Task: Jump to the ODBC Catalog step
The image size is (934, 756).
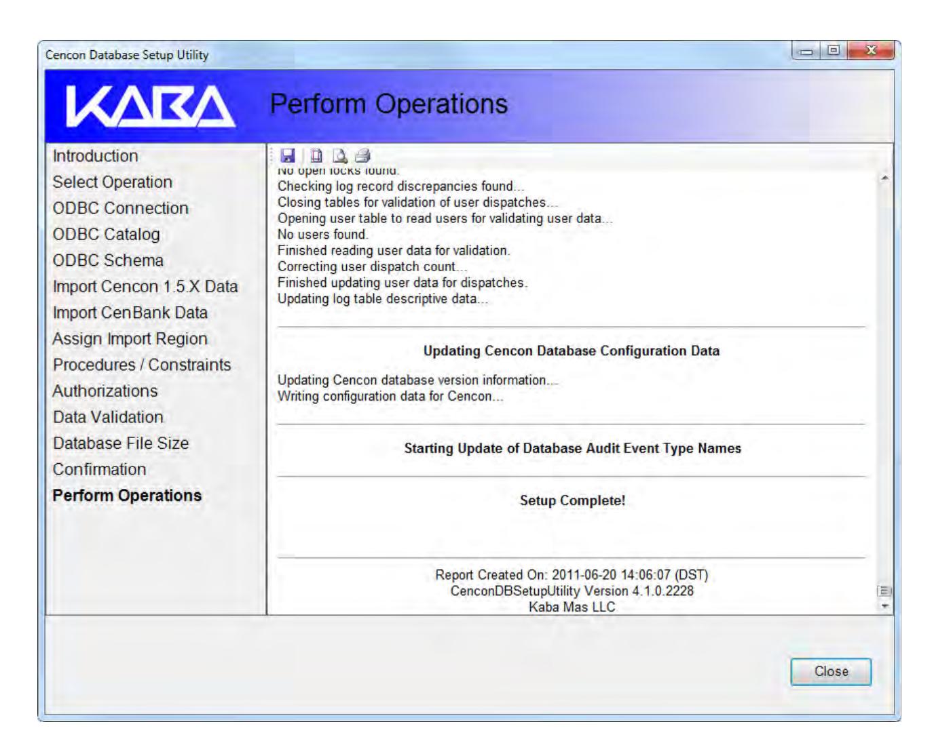Action: tap(107, 235)
